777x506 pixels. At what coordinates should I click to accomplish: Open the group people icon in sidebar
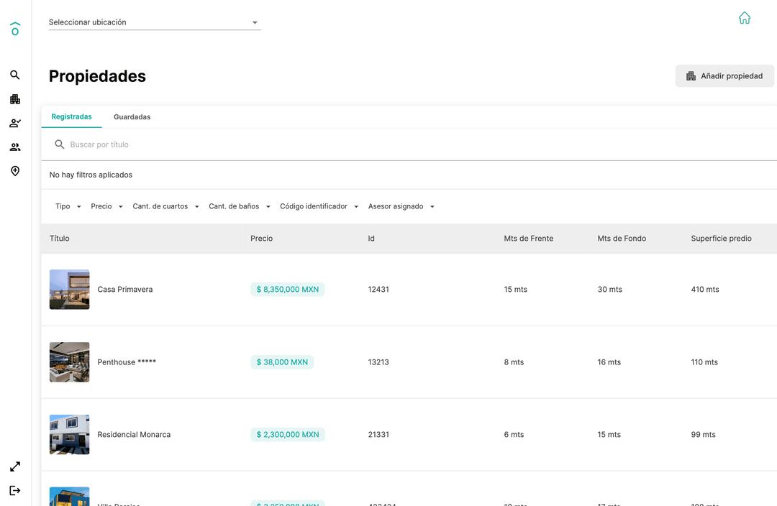[15, 147]
